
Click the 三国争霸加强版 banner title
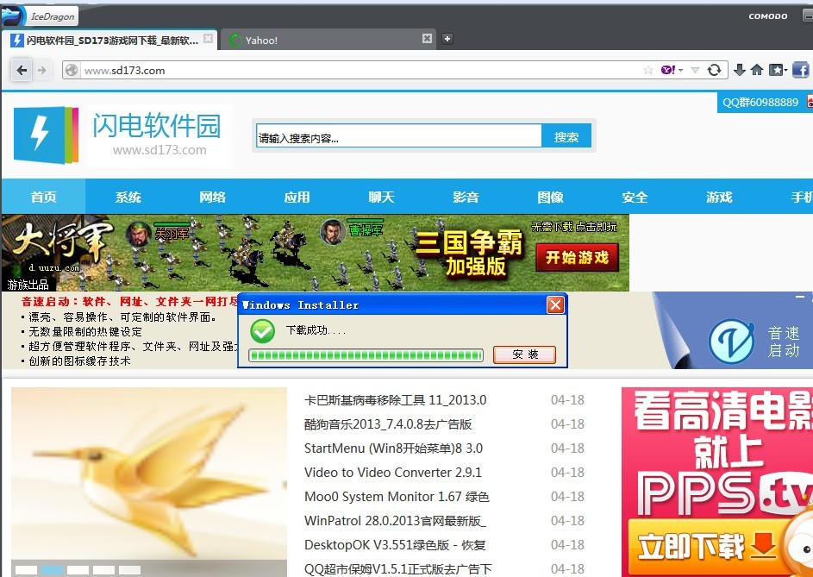point(470,254)
